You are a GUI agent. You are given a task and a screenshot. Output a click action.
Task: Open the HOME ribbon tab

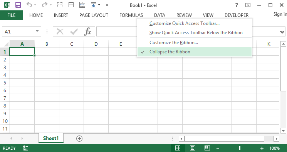pyautogui.click(x=36, y=15)
